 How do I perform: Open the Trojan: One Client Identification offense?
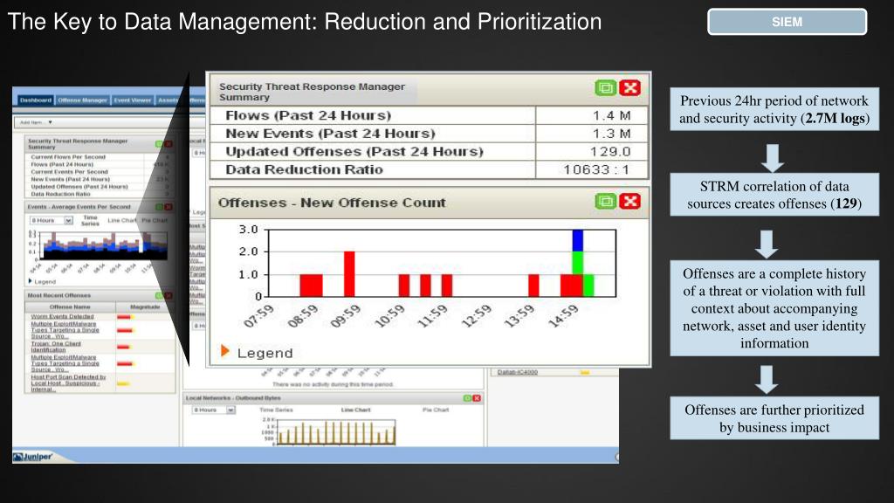tap(56, 347)
